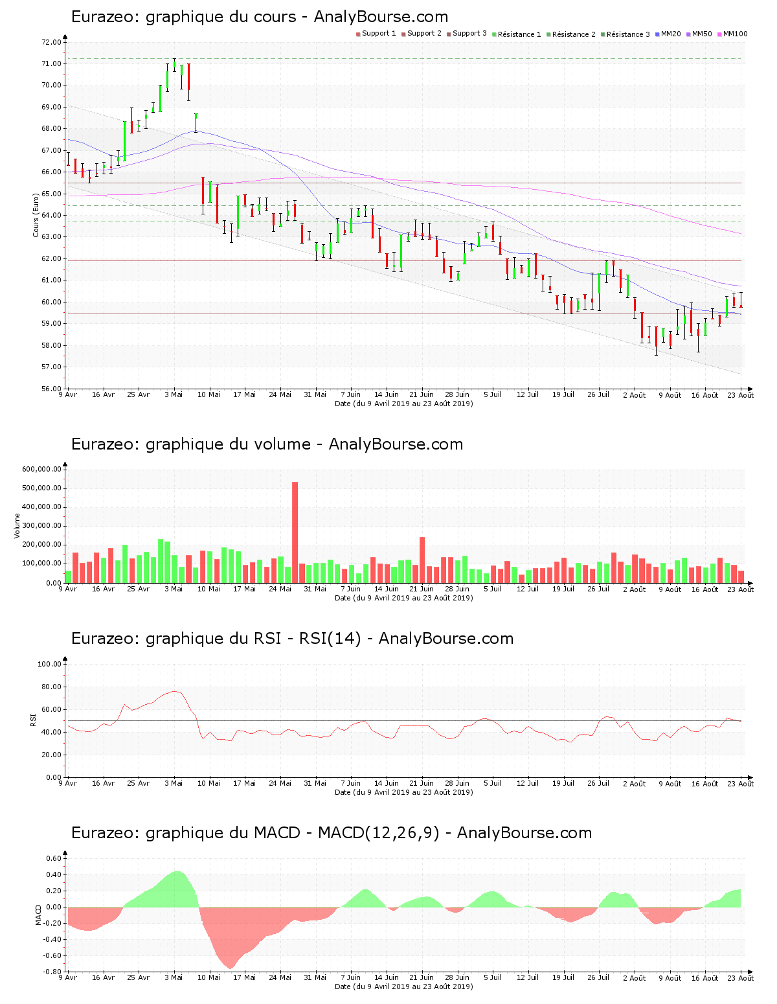Click the date range caption under volume chart
This screenshot has height=1004, width=777.
403,598
